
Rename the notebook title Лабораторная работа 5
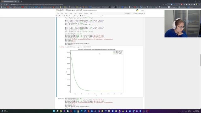coord(74,10)
